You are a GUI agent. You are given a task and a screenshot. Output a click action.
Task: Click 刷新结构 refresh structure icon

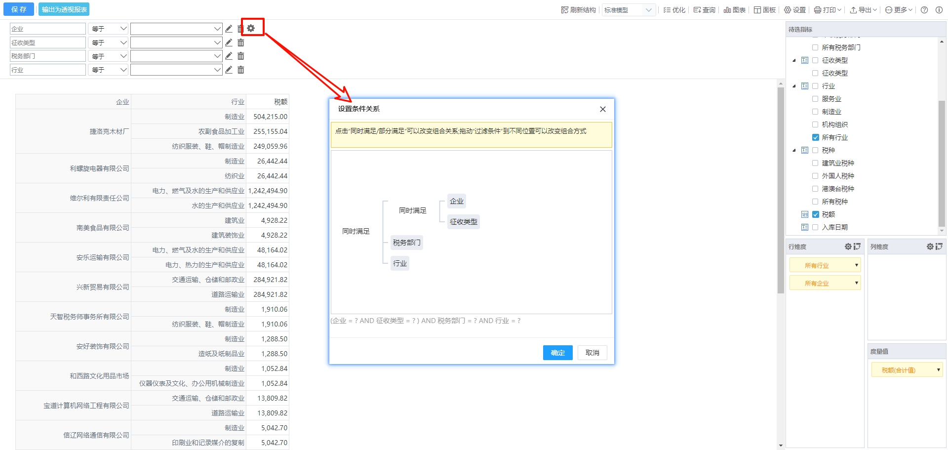pos(565,10)
